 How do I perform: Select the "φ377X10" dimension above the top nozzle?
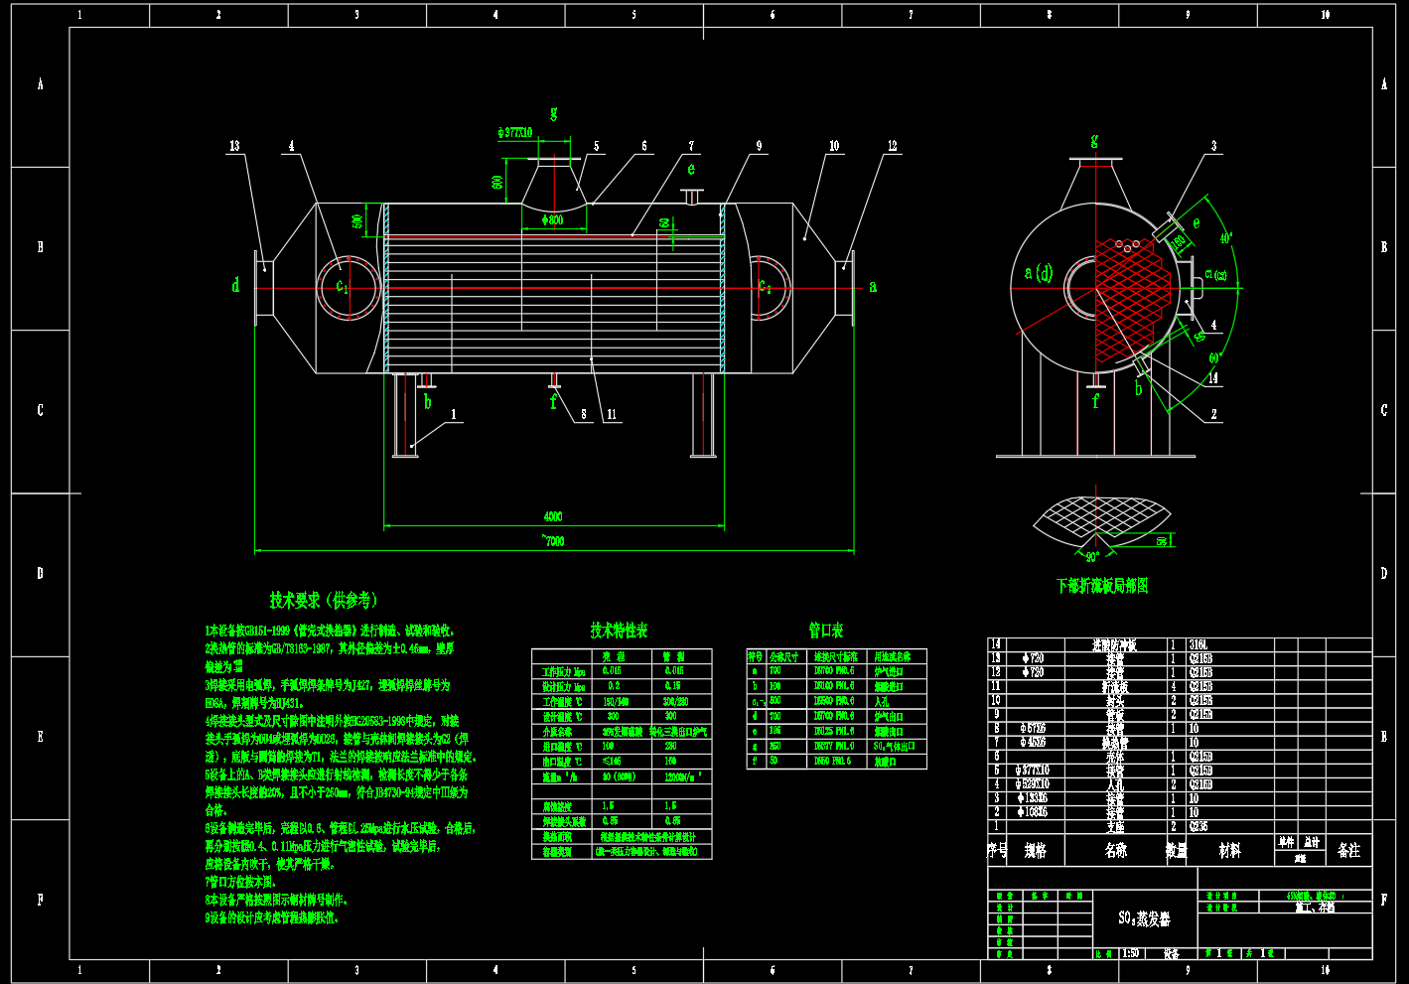click(514, 132)
